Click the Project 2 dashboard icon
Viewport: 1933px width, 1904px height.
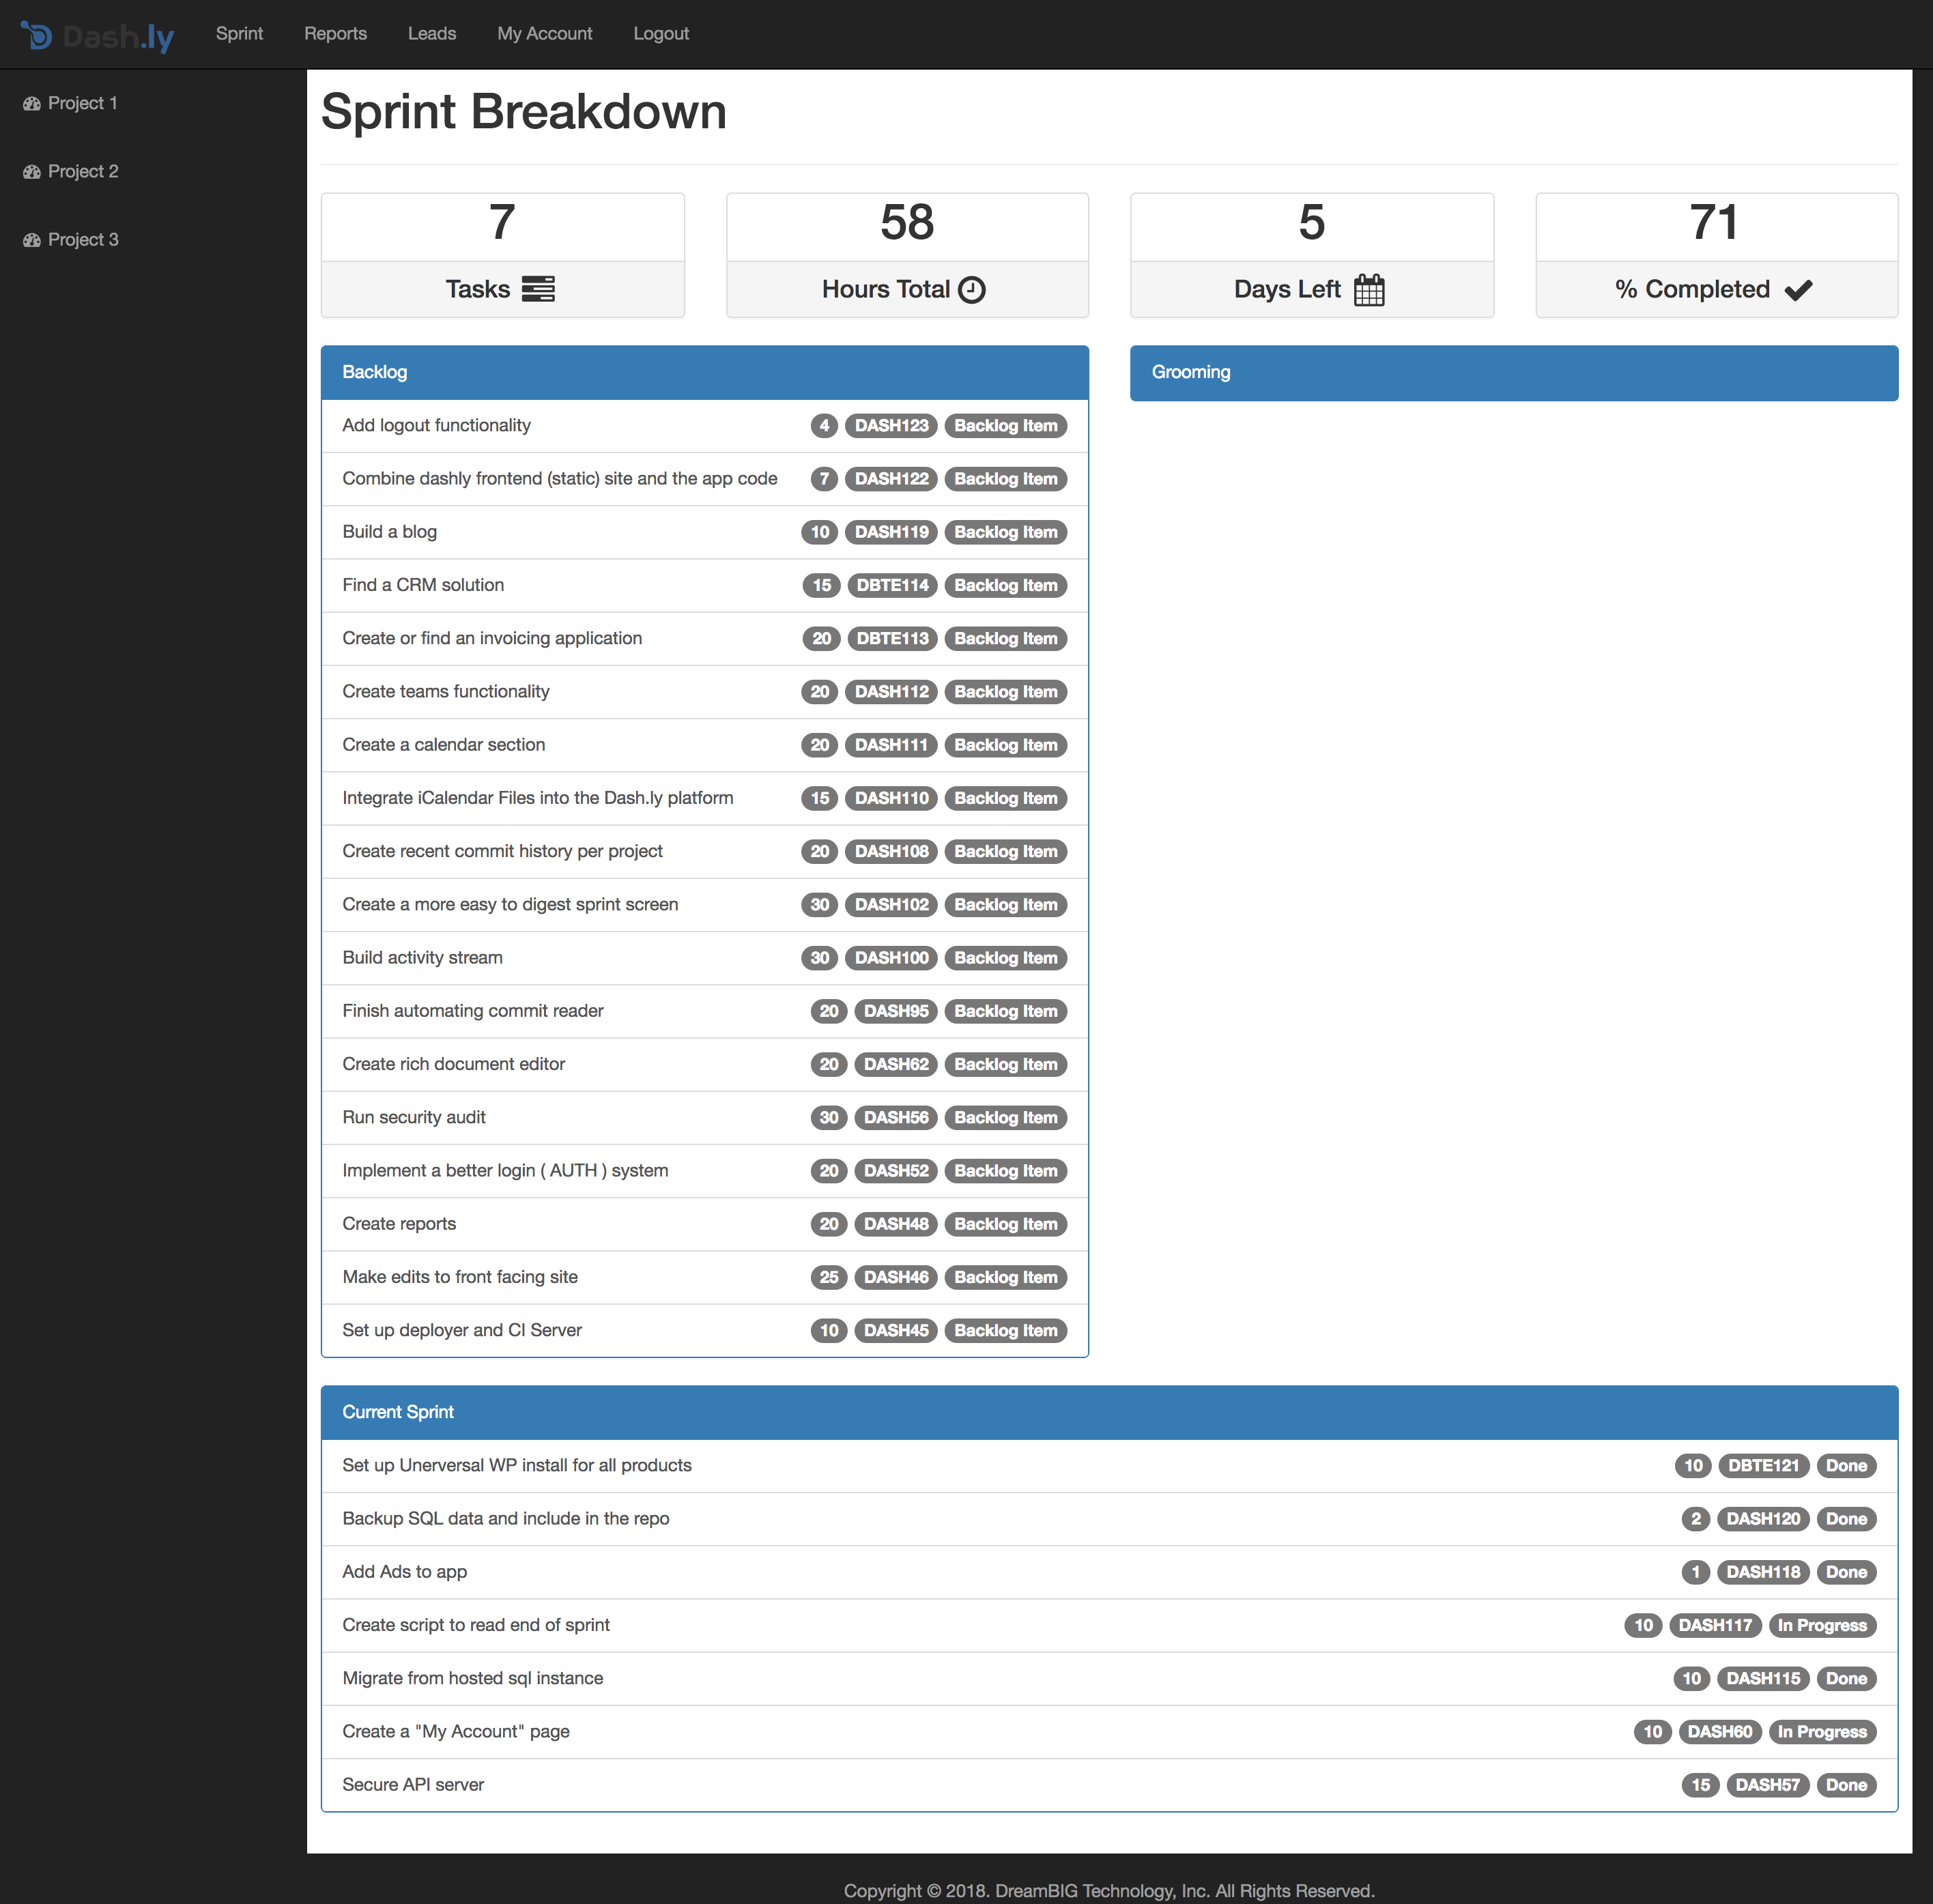32,172
